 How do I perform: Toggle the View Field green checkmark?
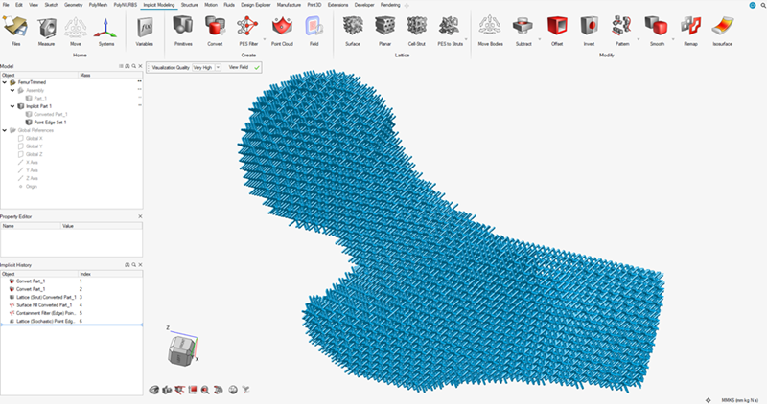256,68
